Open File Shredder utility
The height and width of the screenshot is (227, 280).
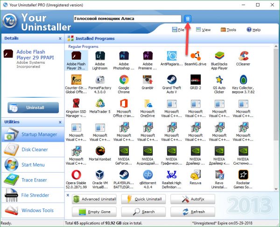tap(33, 195)
